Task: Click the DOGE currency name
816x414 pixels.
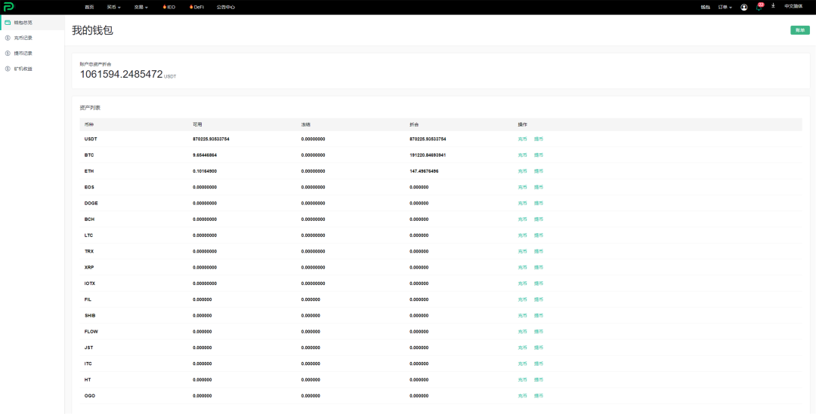Action: (91, 204)
